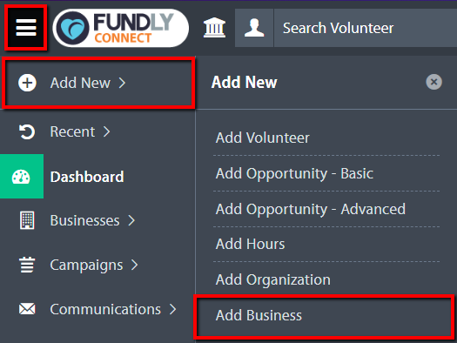Viewport: 457px width, 343px height.
Task: Focus the Search Volunteer field
Action: [x=366, y=28]
